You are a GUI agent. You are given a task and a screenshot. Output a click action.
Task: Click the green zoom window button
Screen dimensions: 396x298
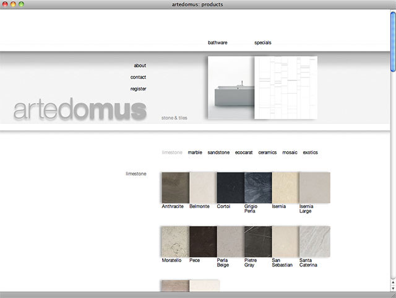click(x=22, y=4)
